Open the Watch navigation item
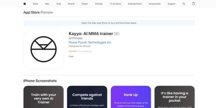Screen dimensions: 216x108 coord(85,4)
